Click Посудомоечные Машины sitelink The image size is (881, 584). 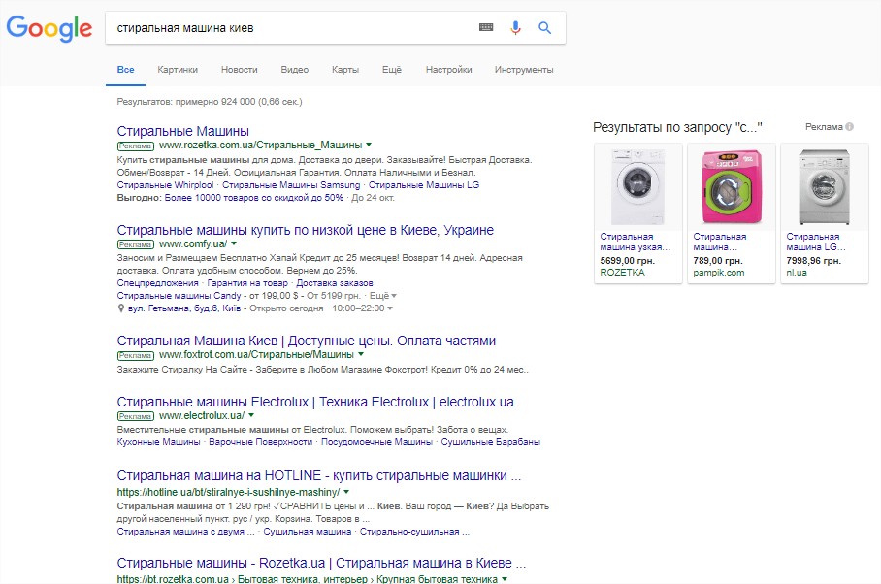(377, 442)
